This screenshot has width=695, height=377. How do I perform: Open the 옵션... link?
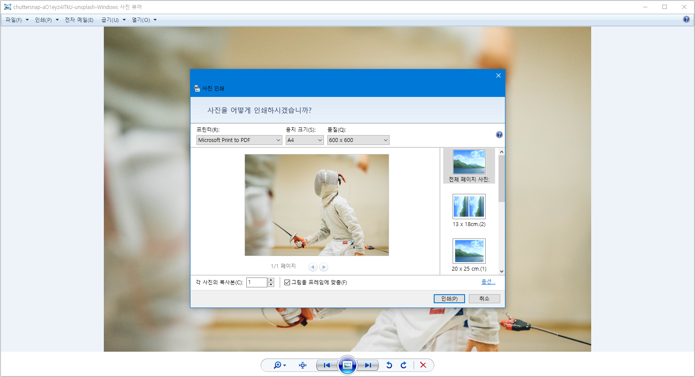tap(488, 282)
